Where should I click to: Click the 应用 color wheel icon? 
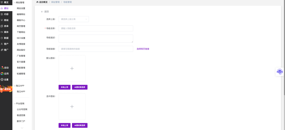click(2, 74)
